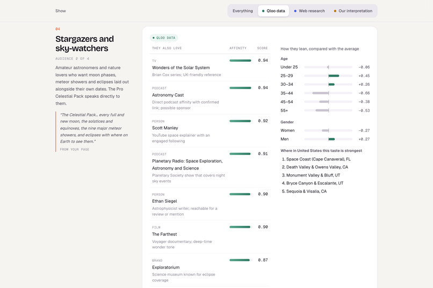This screenshot has width=433, height=288.
Task: Click the Men gender lean bar
Action: click(328, 139)
